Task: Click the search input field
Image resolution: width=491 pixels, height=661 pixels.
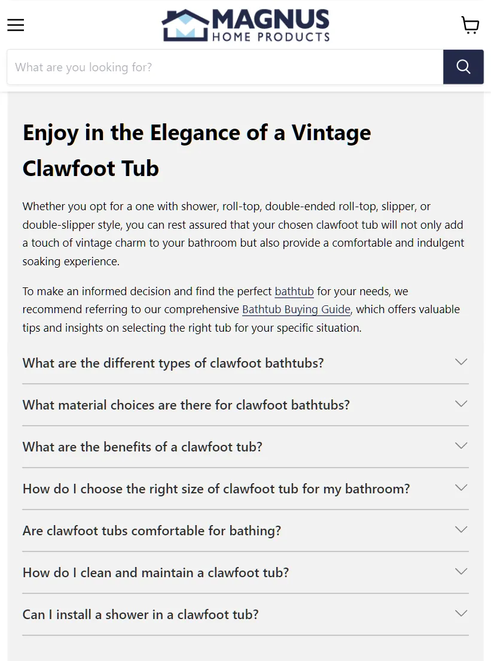Action: 224,66
